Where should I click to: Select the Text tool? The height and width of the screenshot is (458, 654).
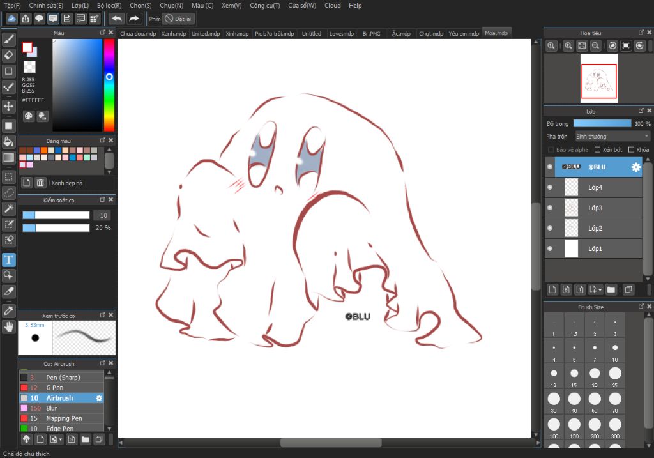[8, 259]
